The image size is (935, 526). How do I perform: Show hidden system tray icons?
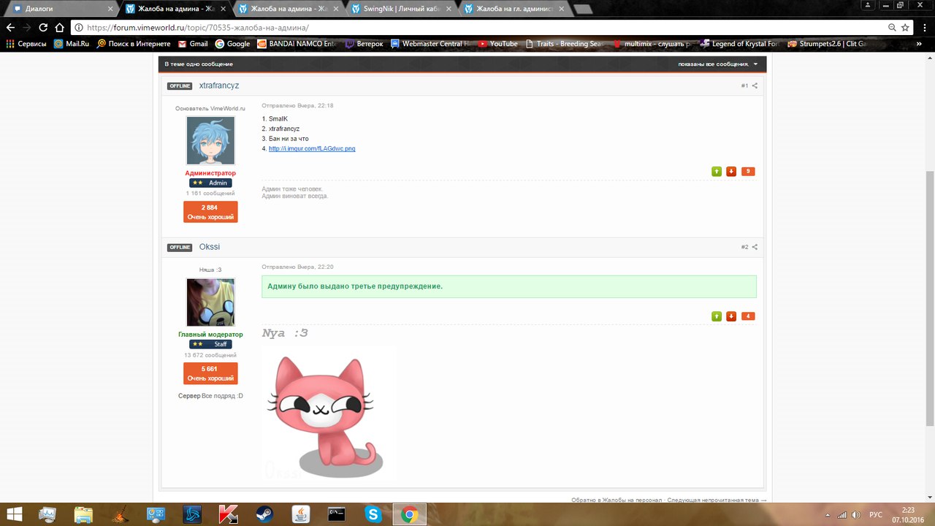click(828, 515)
